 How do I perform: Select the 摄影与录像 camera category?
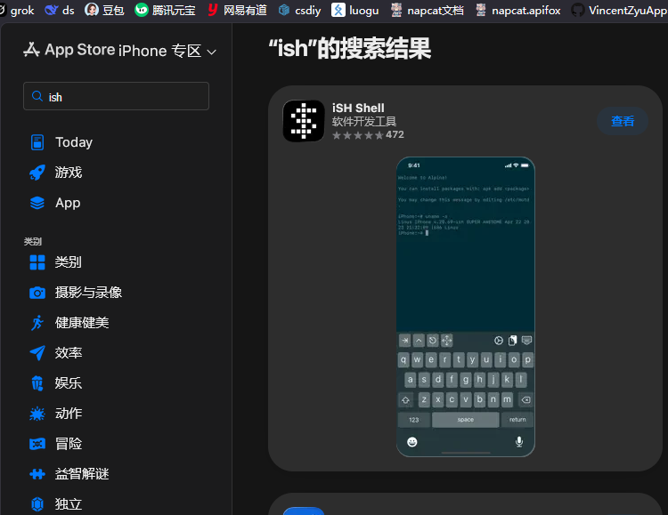pyautogui.click(x=76, y=293)
